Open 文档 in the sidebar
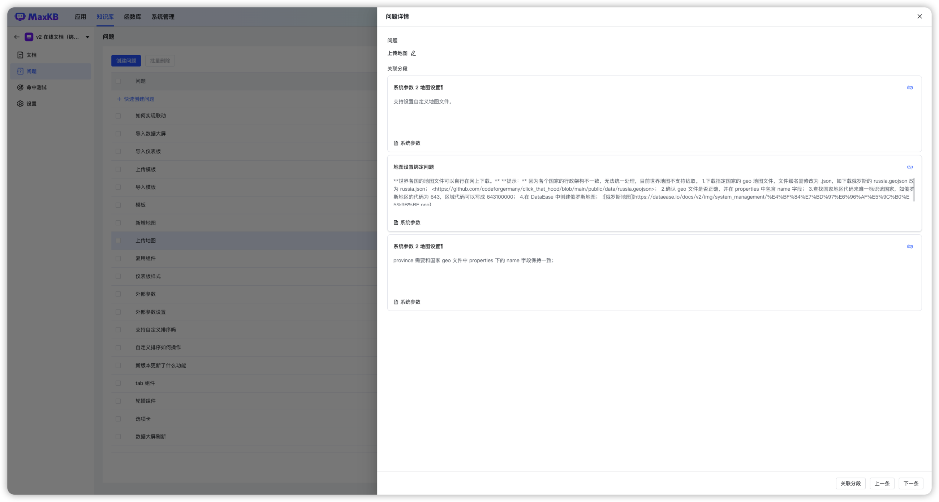 click(31, 55)
